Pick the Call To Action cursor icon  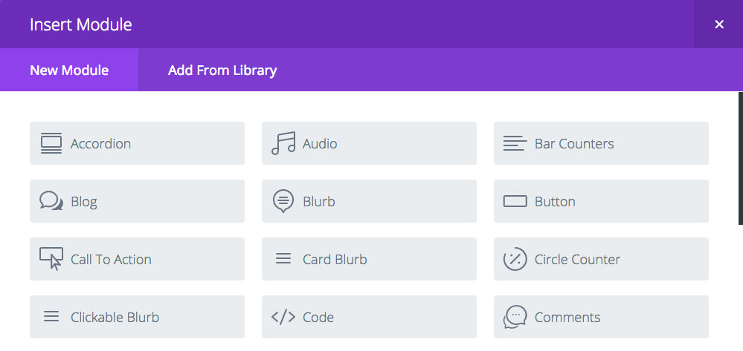click(x=51, y=259)
